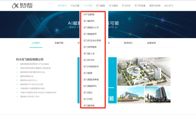Switch to the 公司简介 tab

coord(36,43)
